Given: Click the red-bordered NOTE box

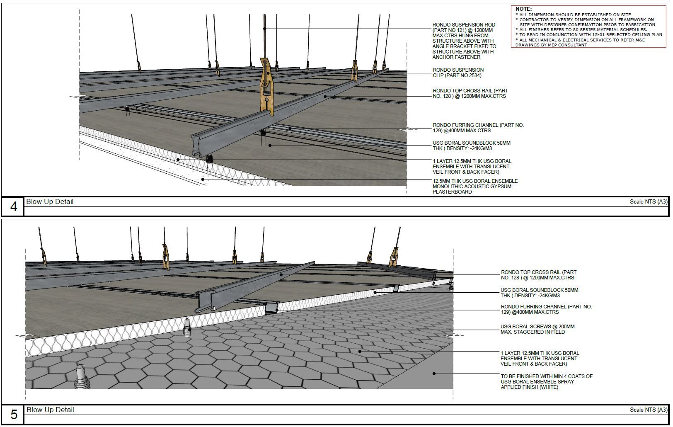Looking at the screenshot, I should [x=589, y=27].
